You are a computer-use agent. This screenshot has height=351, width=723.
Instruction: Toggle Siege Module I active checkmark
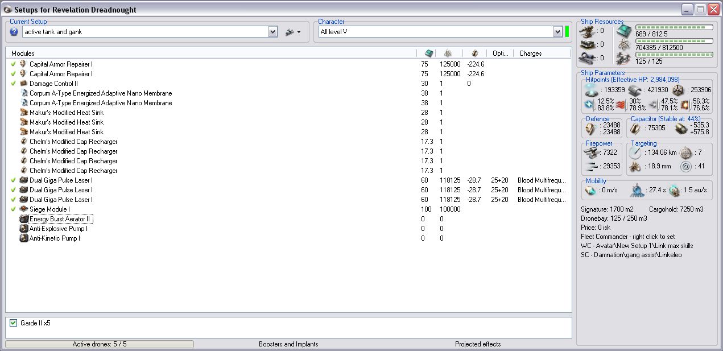(x=14, y=209)
